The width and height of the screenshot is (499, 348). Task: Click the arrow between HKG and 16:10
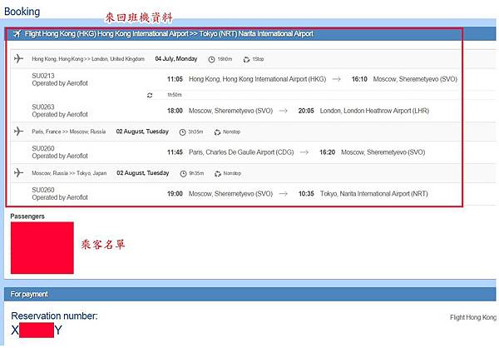336,79
